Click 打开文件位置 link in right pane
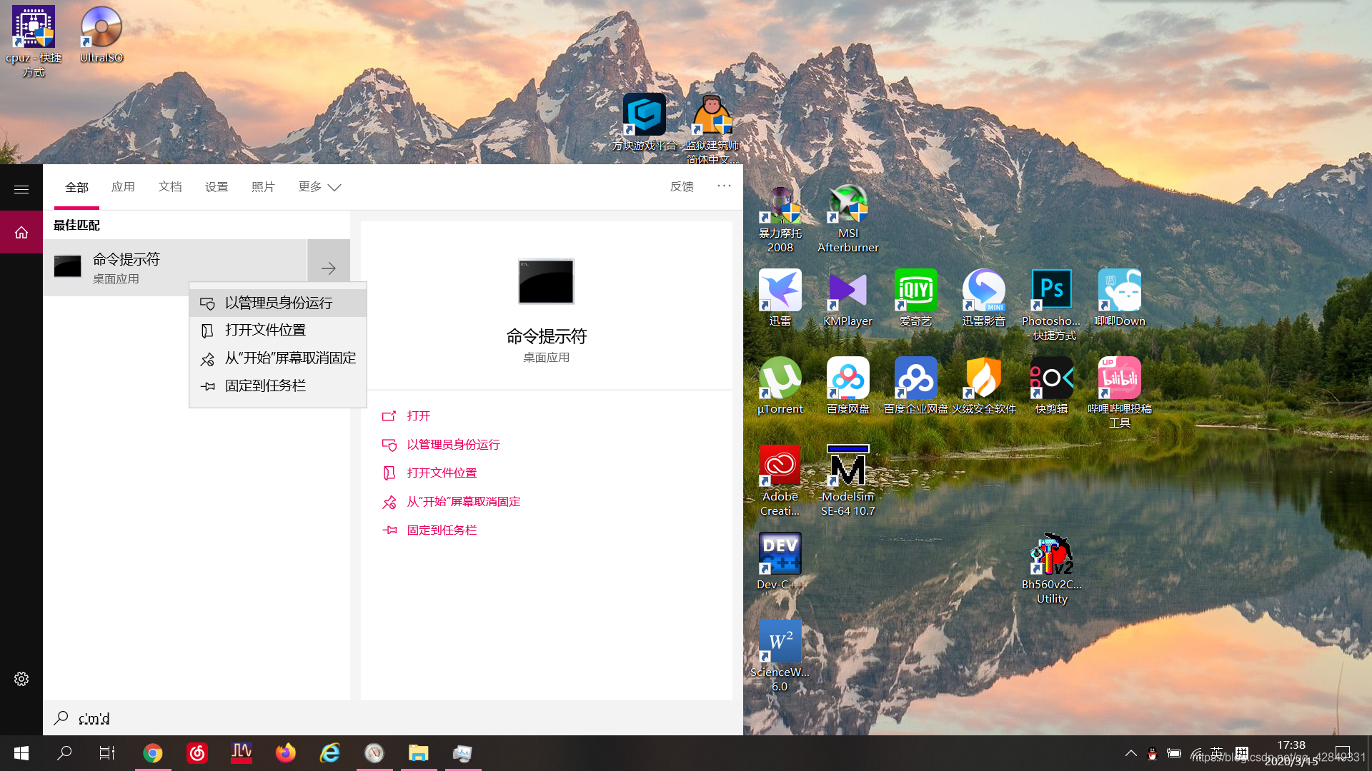The image size is (1372, 771). pos(442,473)
